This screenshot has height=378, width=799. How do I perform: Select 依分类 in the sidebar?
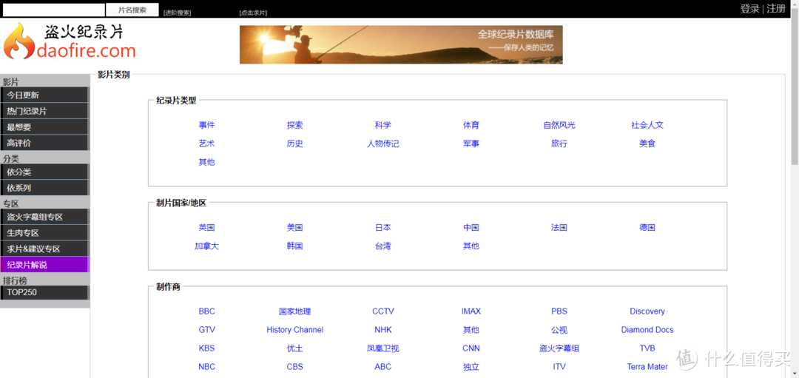click(45, 172)
